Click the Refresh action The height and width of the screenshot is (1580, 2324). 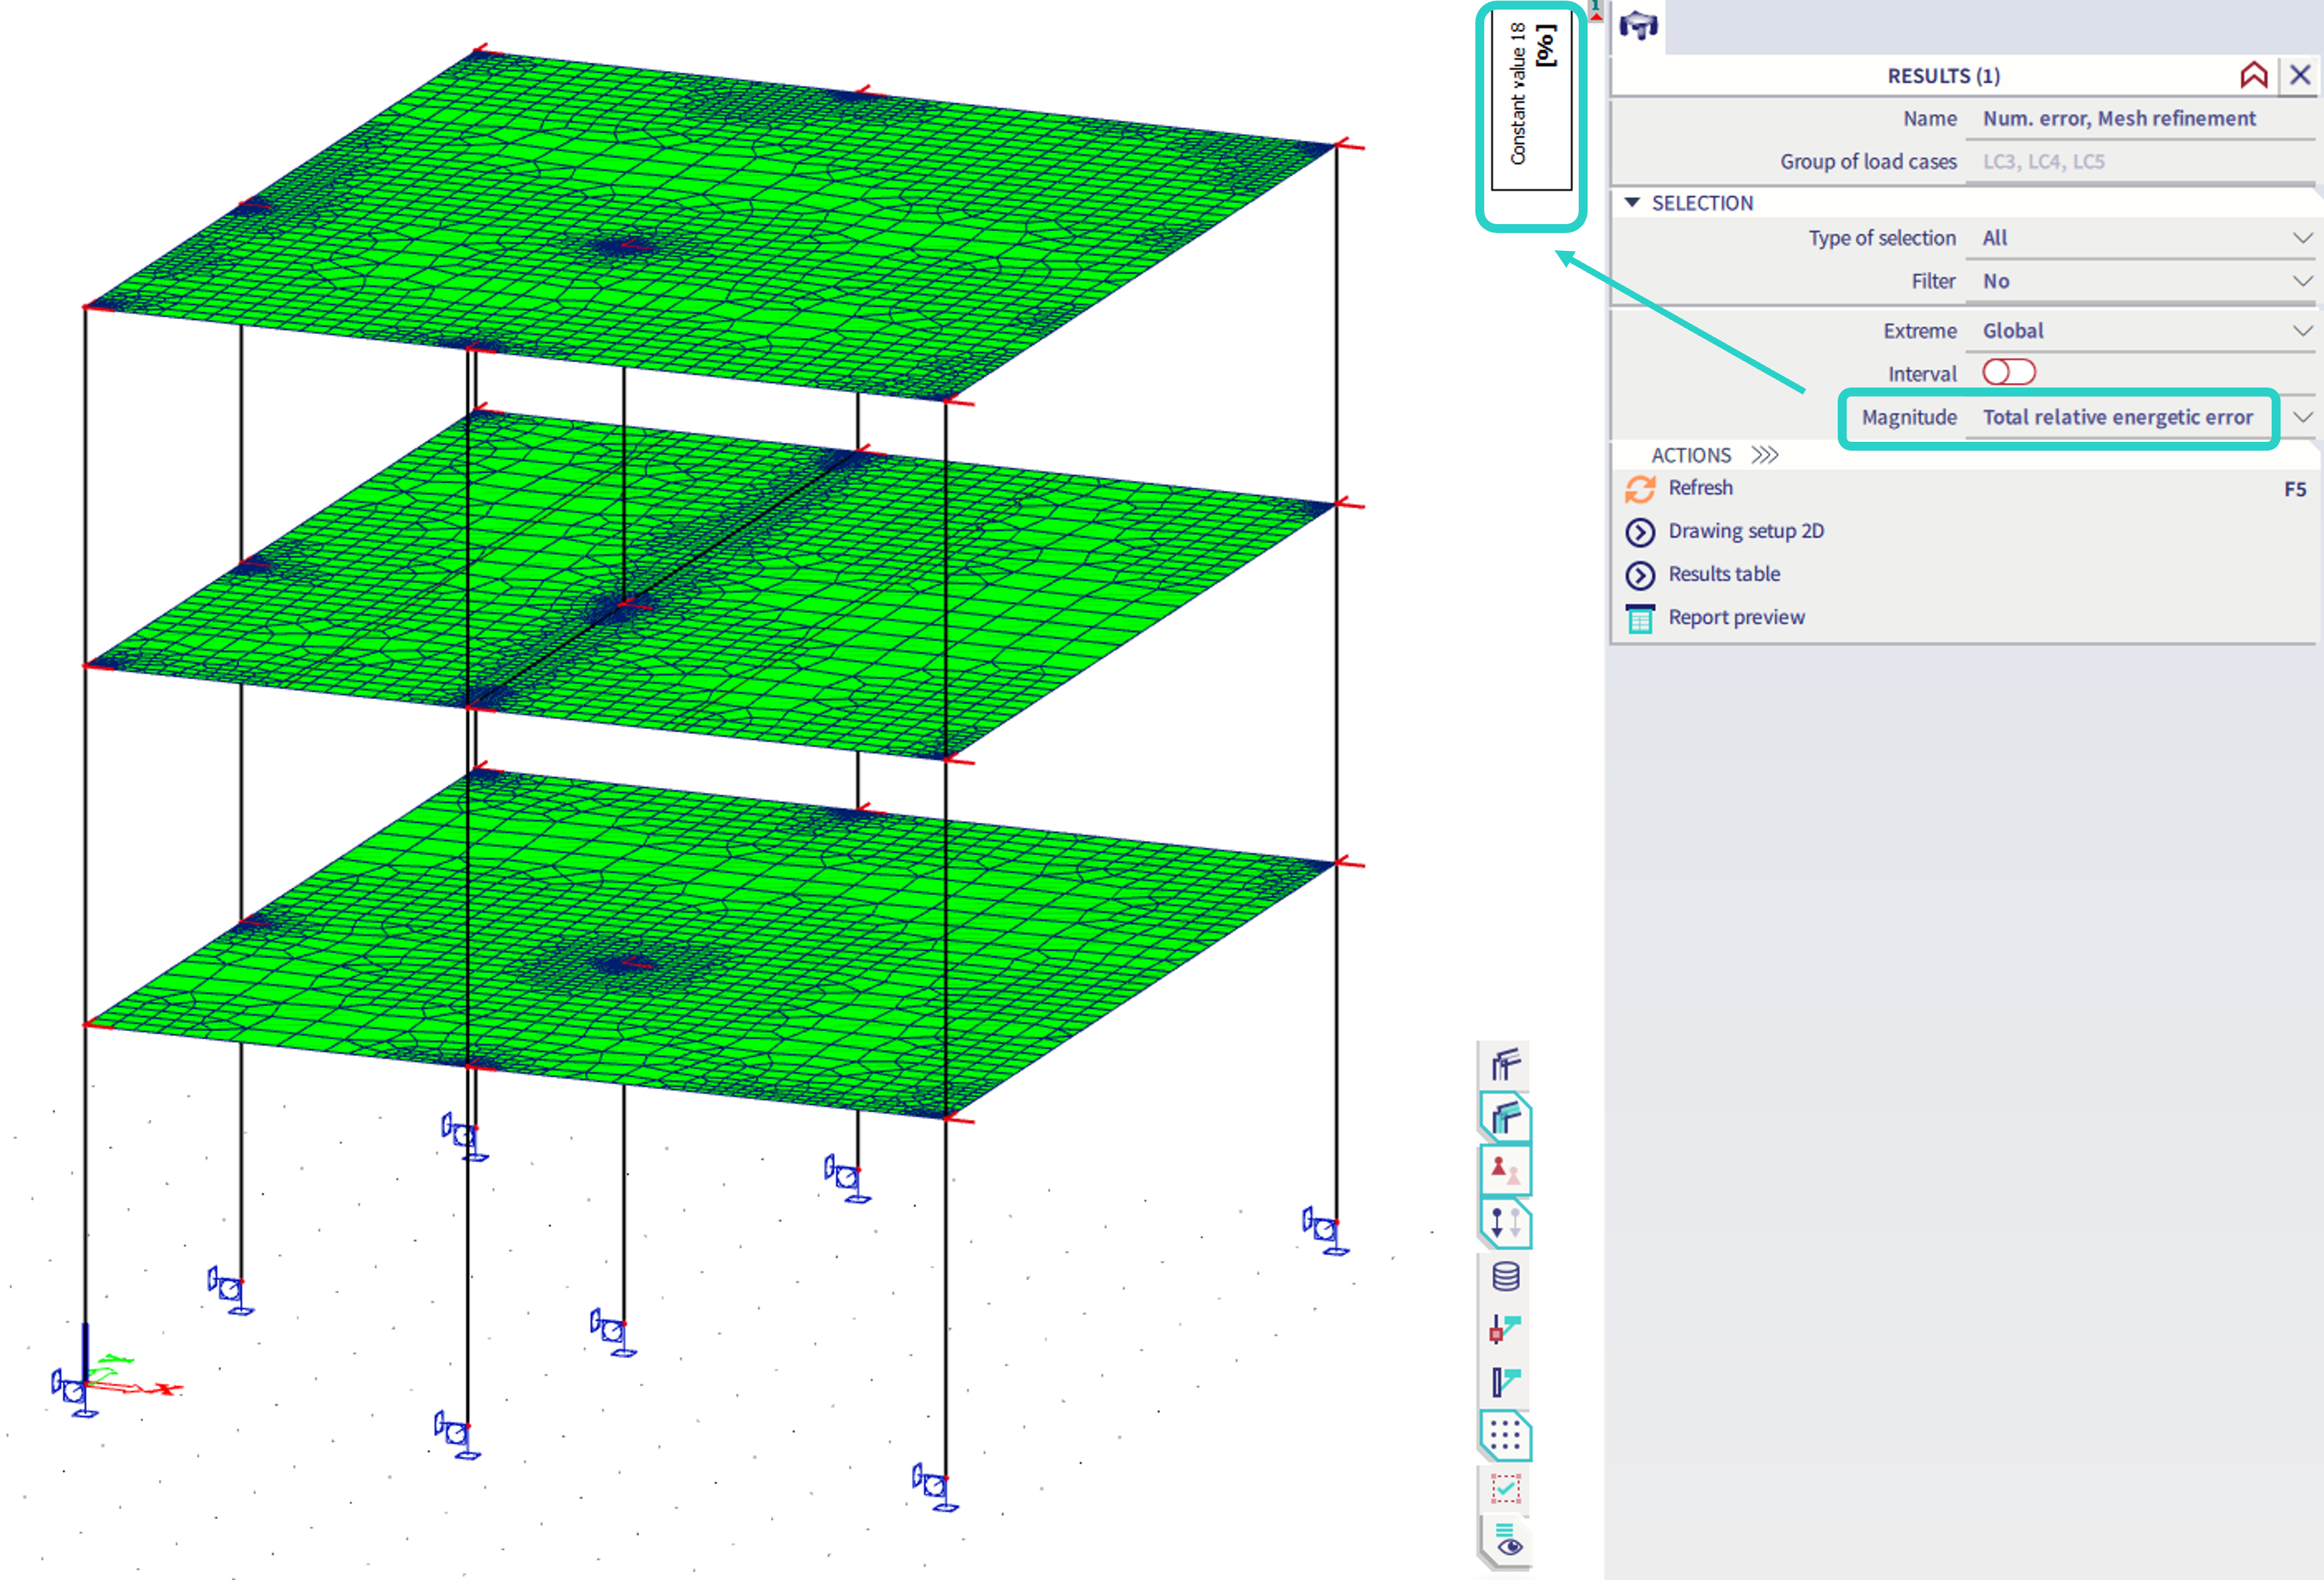click(1699, 488)
